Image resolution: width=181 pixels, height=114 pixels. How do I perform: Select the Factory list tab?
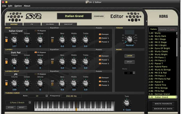153,29
